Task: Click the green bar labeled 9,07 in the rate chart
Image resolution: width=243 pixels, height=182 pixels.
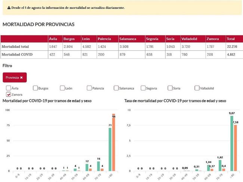Action: (x=231, y=143)
